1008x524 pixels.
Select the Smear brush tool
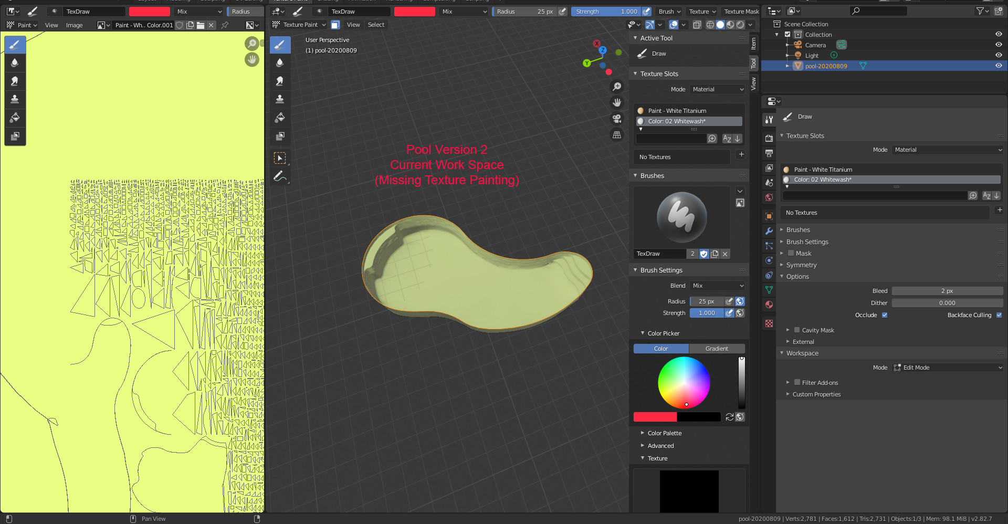(x=280, y=81)
